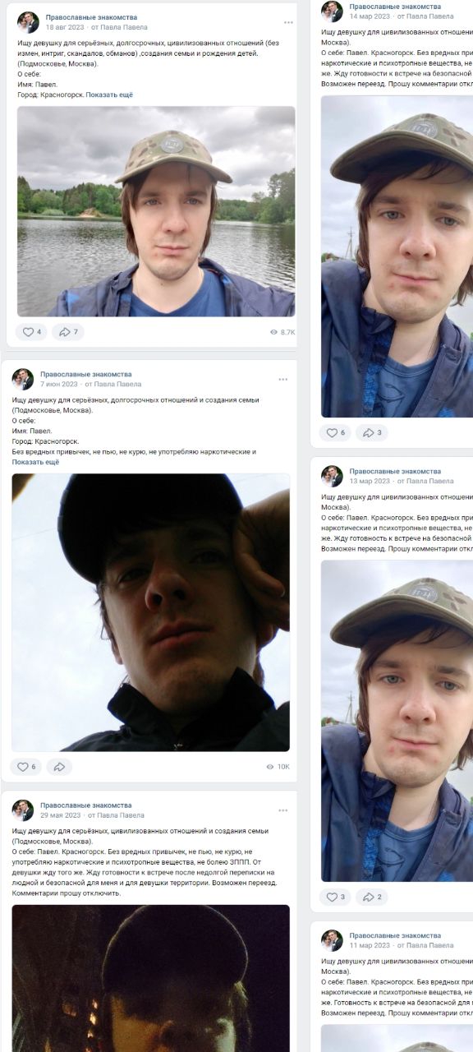Click the group avatar on the 29 мая post

(23, 810)
